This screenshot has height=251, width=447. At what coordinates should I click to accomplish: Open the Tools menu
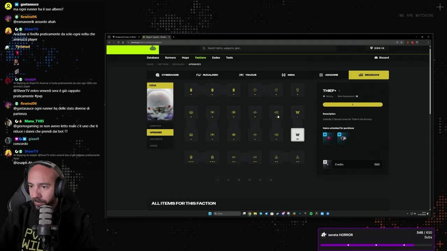coord(229,58)
